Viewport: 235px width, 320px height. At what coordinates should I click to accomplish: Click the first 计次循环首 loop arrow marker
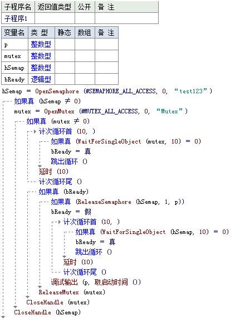click(x=35, y=131)
